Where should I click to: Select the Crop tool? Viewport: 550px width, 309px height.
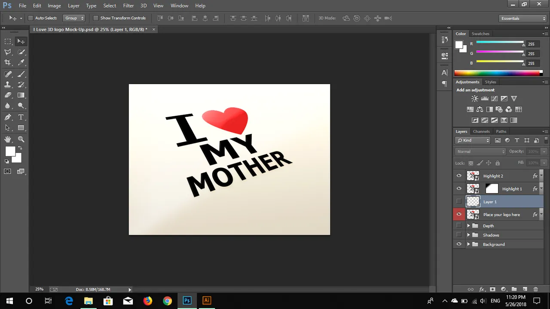8,63
